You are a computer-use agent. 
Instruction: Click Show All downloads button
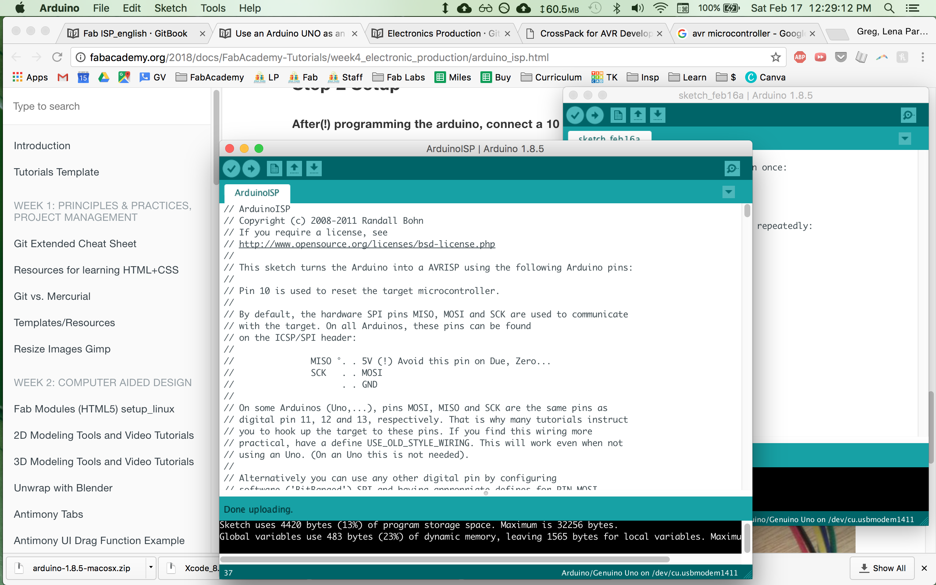(882, 568)
